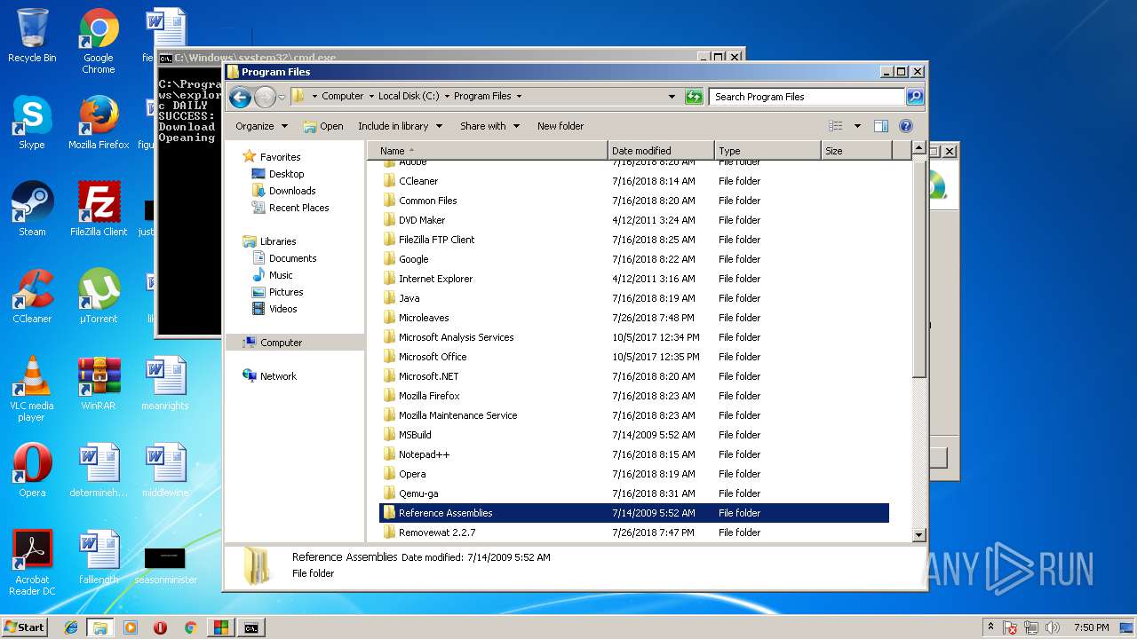Image resolution: width=1137 pixels, height=639 pixels.
Task: Select the Music library
Action: pyautogui.click(x=281, y=275)
